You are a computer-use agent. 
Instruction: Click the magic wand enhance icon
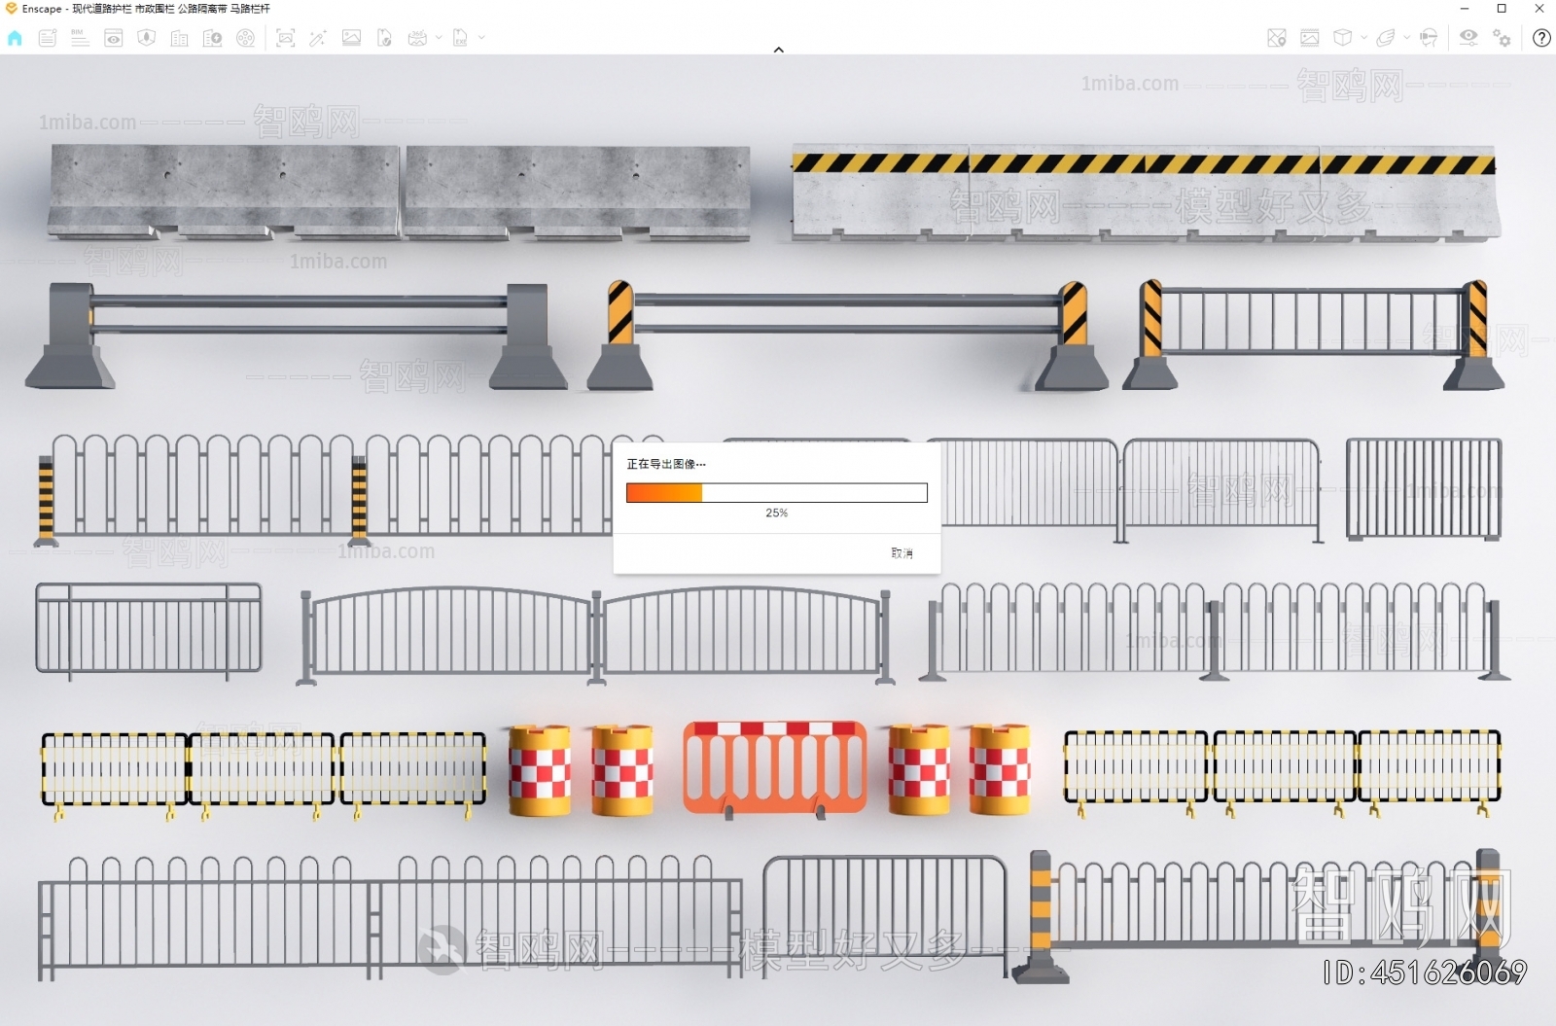pyautogui.click(x=318, y=38)
